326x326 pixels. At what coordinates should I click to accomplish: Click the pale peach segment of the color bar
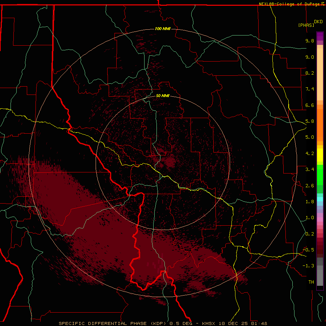pos(320,74)
